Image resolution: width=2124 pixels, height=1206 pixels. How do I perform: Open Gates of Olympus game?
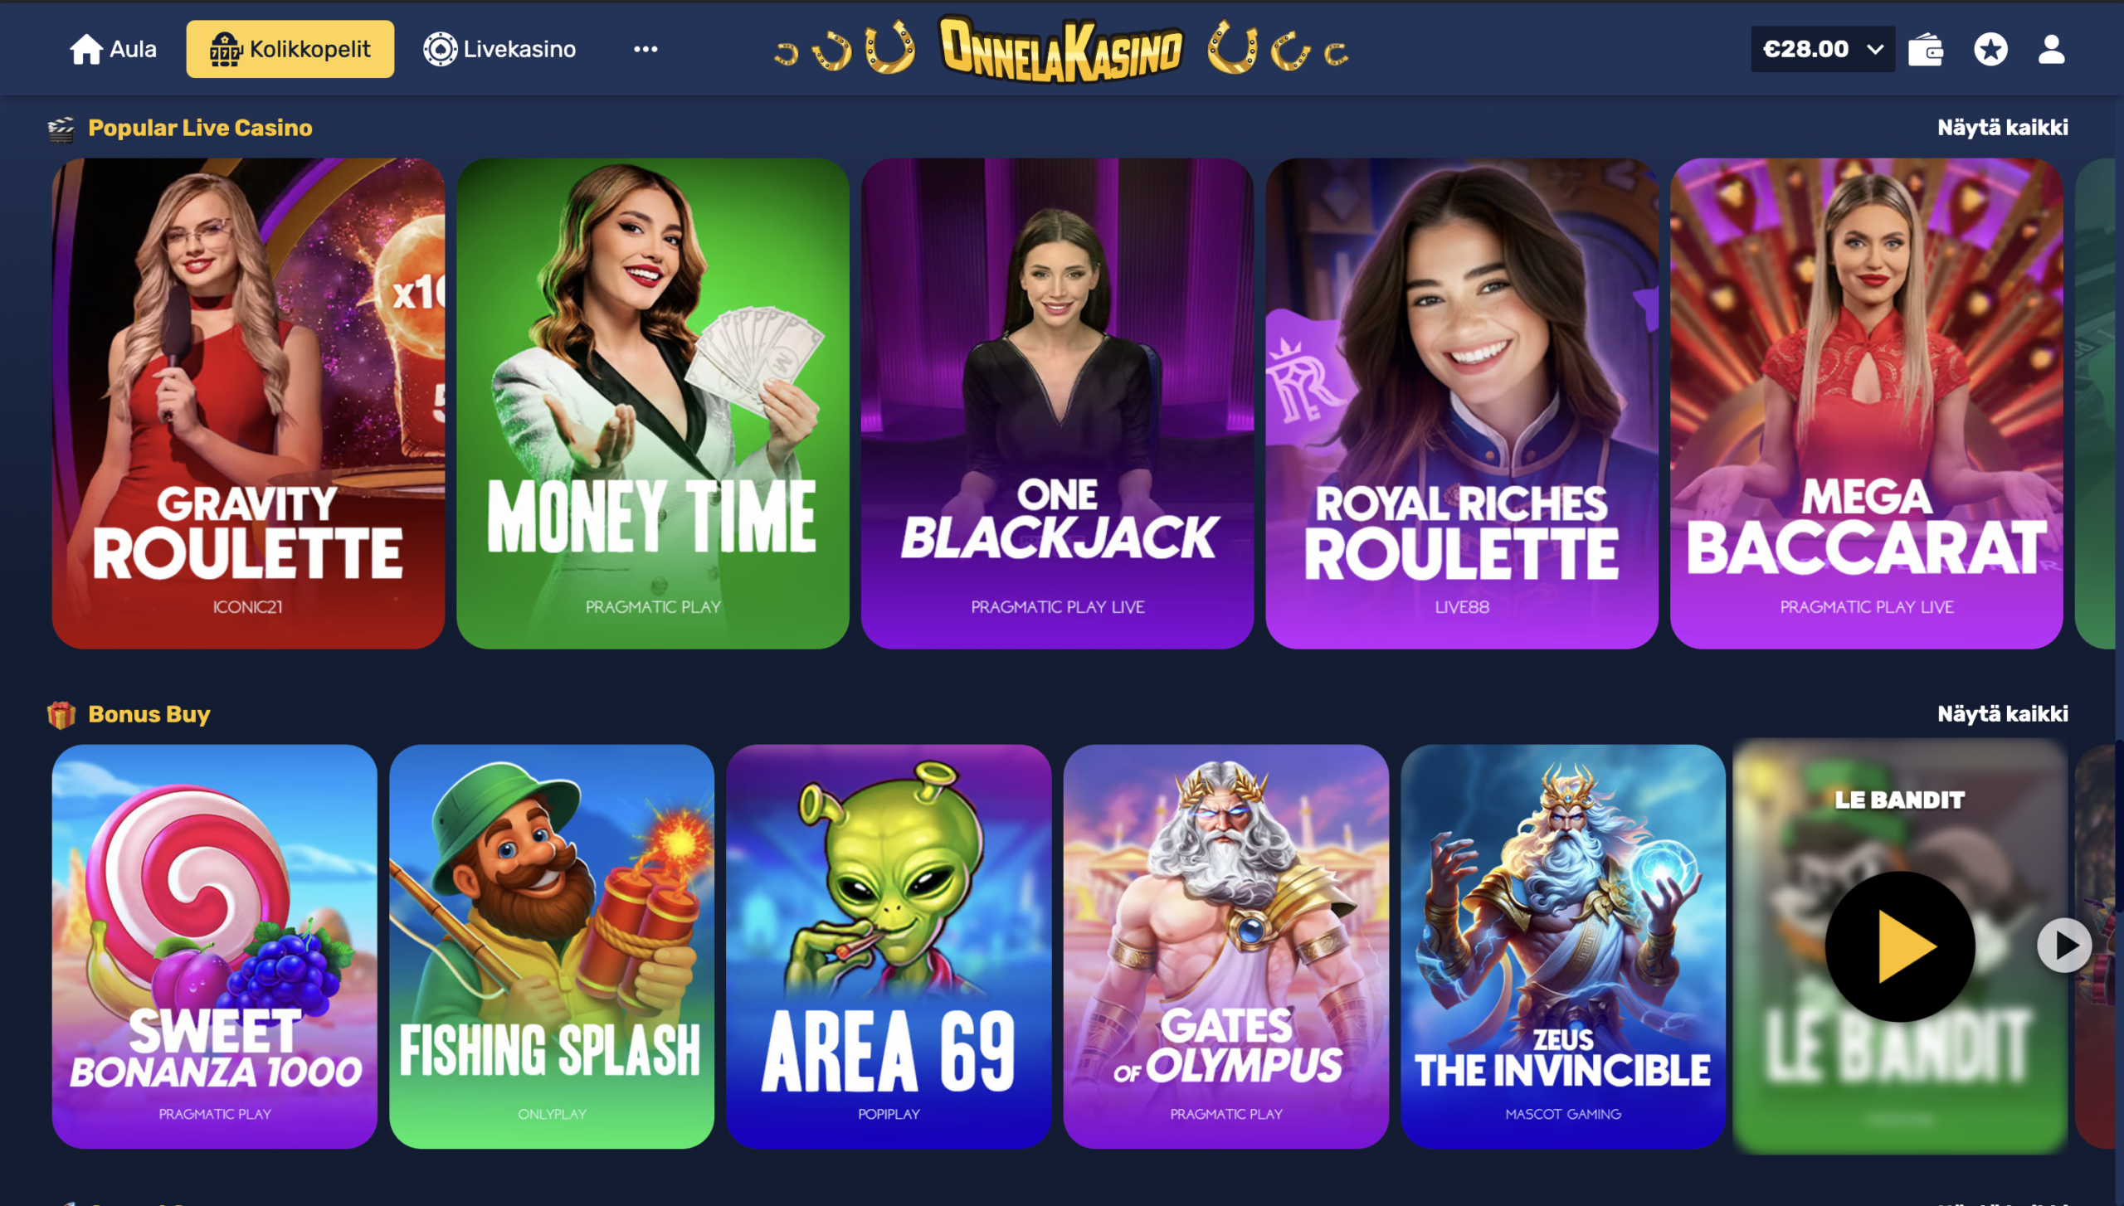pyautogui.click(x=1226, y=946)
